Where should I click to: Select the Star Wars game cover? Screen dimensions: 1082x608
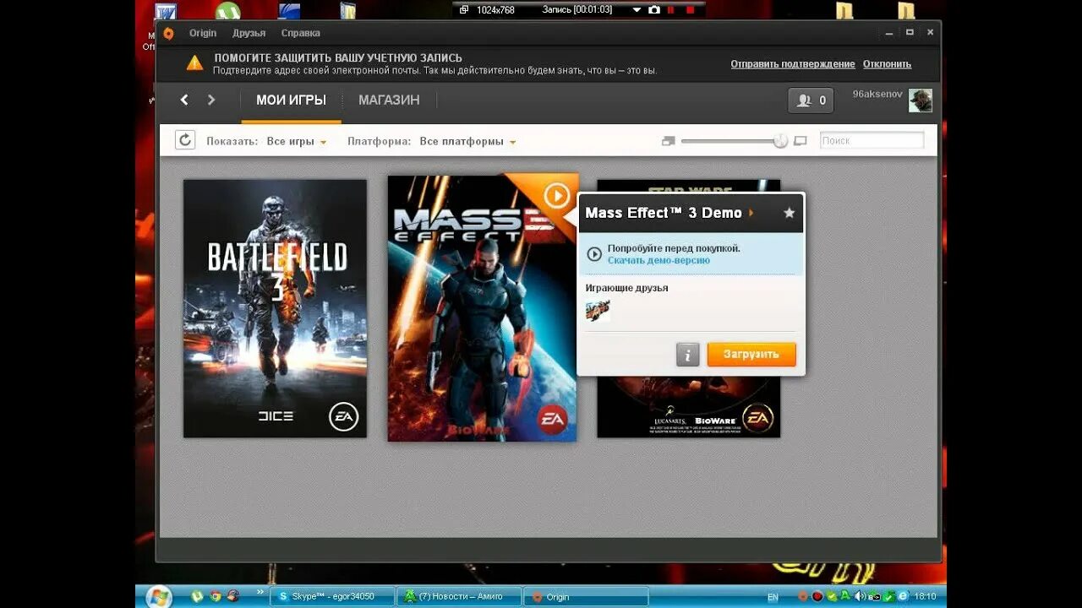[x=688, y=406]
